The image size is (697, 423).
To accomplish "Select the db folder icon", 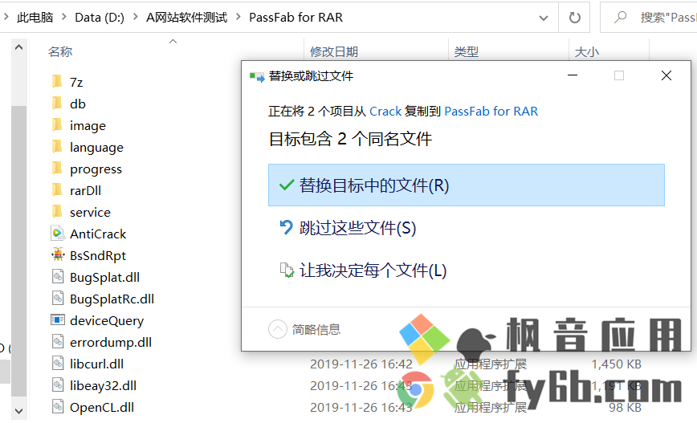I will coord(57,104).
